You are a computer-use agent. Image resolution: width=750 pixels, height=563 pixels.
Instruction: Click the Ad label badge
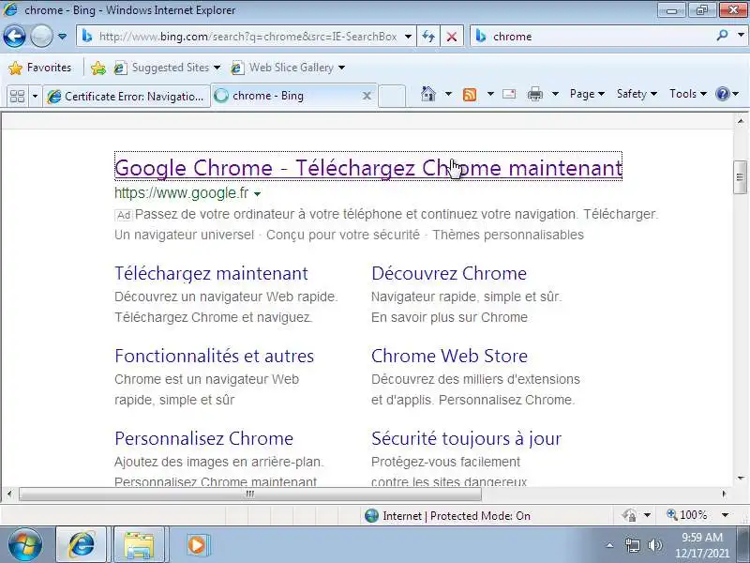(124, 215)
